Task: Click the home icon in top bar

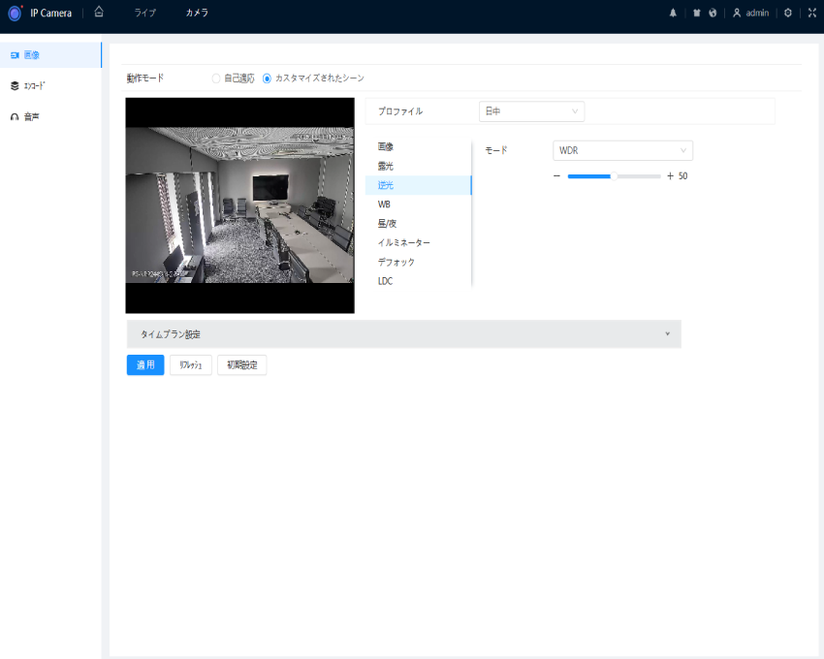Action: tap(99, 13)
